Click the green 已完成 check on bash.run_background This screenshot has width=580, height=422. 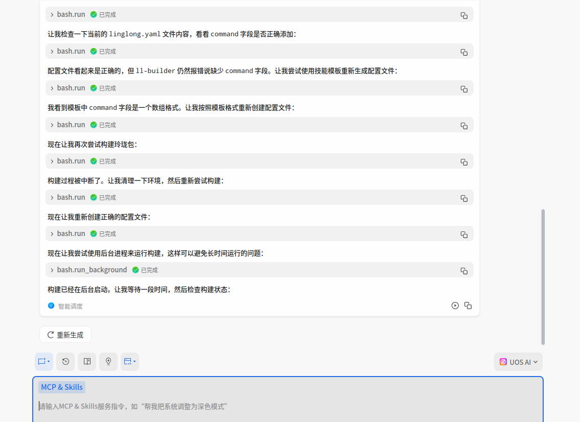(x=136, y=270)
